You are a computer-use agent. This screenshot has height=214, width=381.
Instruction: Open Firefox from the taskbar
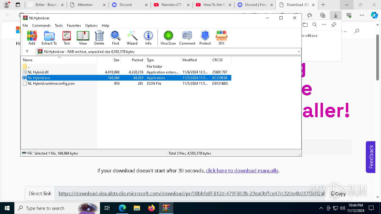(x=151, y=208)
